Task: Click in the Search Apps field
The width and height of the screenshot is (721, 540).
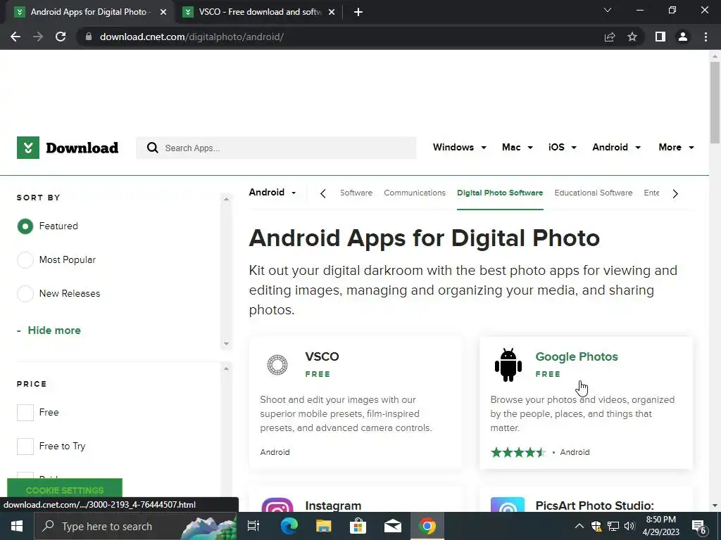Action: [x=276, y=148]
